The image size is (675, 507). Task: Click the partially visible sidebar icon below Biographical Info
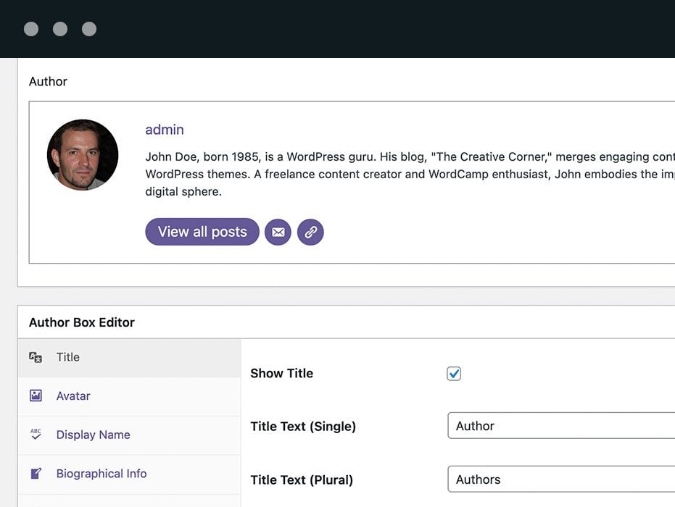click(x=36, y=503)
